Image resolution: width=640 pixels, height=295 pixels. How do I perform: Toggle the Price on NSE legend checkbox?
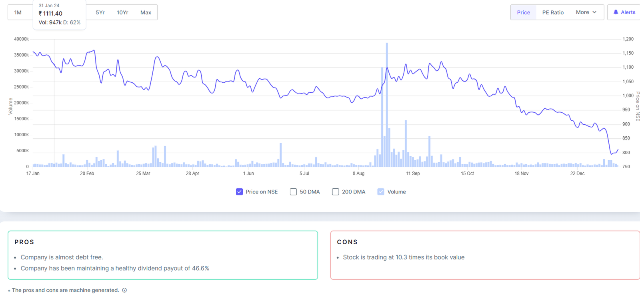(239, 192)
